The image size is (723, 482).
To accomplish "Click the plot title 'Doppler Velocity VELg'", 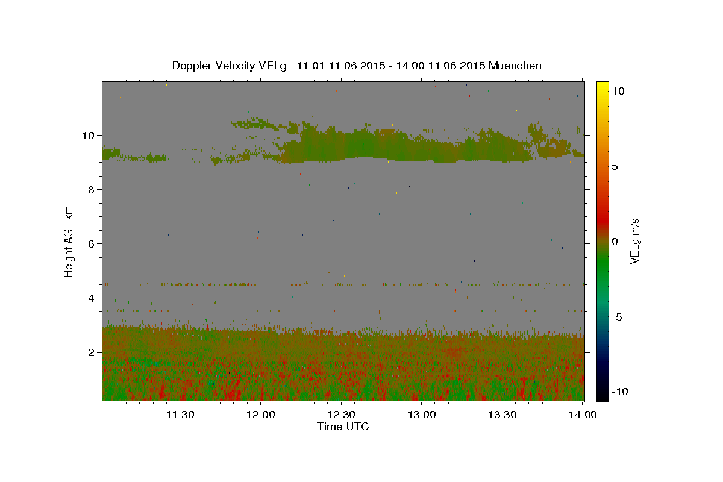I will tap(229, 66).
